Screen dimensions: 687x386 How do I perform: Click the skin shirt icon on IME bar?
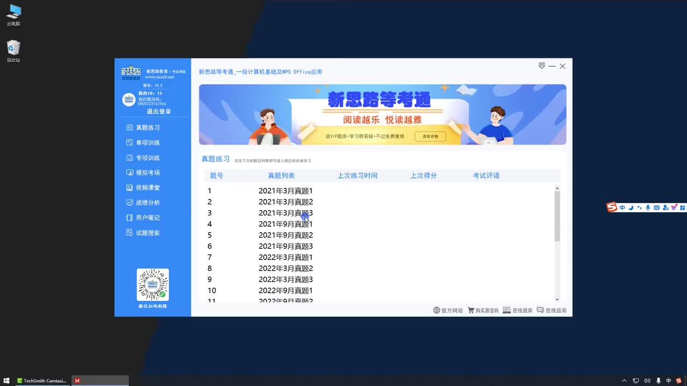point(674,207)
